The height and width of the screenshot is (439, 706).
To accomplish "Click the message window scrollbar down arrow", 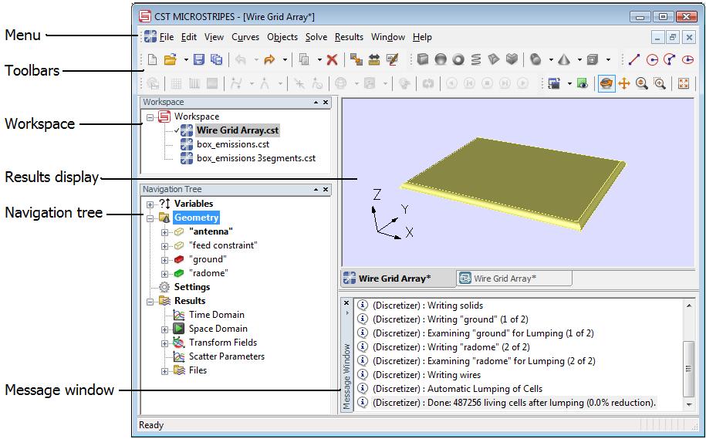I will (689, 404).
